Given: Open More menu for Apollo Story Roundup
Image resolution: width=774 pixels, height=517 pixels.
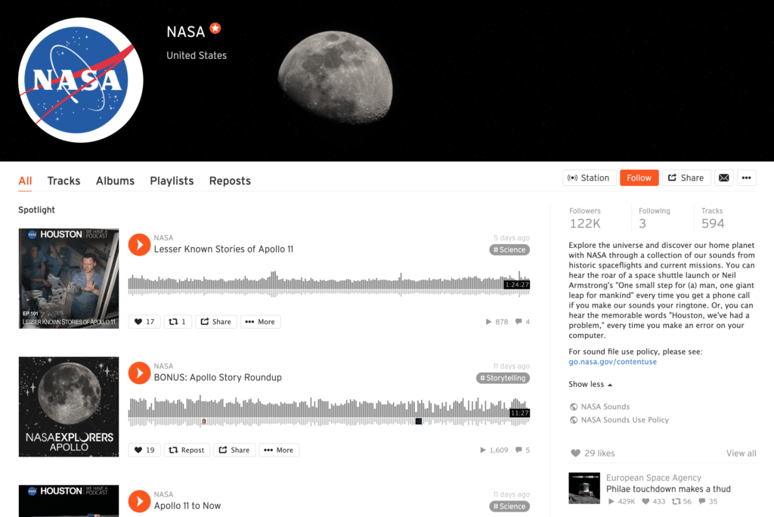Looking at the screenshot, I should point(279,450).
